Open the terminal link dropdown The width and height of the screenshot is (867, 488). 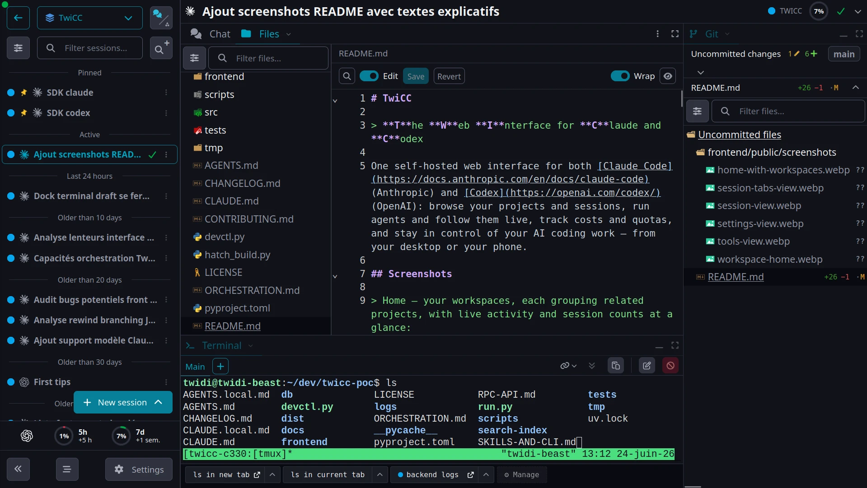click(569, 366)
